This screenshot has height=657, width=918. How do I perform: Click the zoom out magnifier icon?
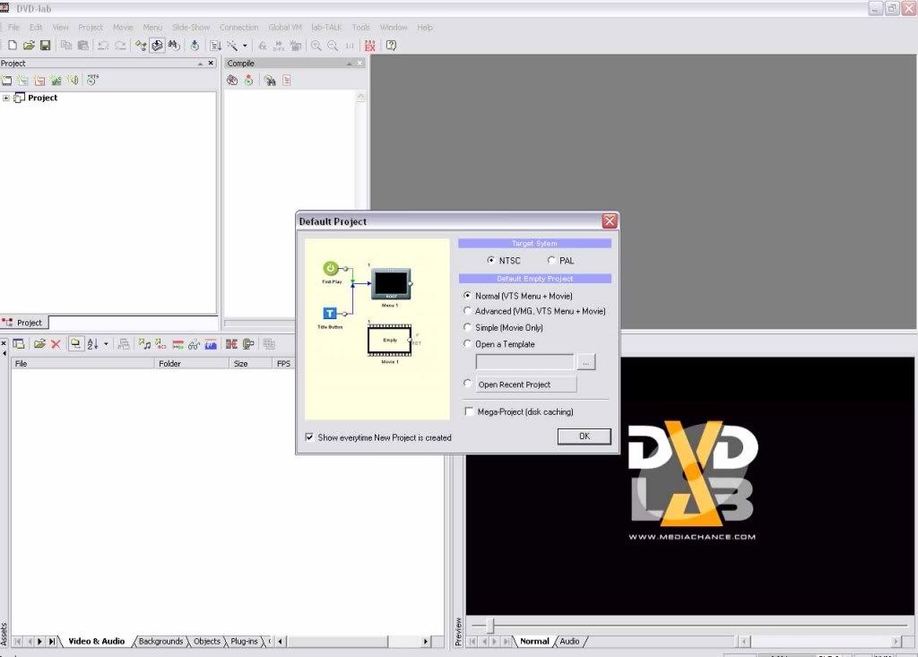[x=333, y=45]
